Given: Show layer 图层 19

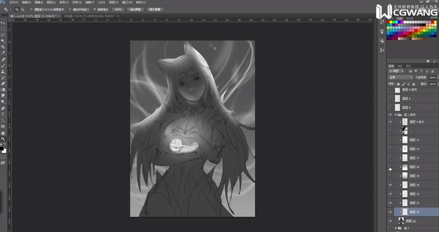Looking at the screenshot, I should pos(390,176).
